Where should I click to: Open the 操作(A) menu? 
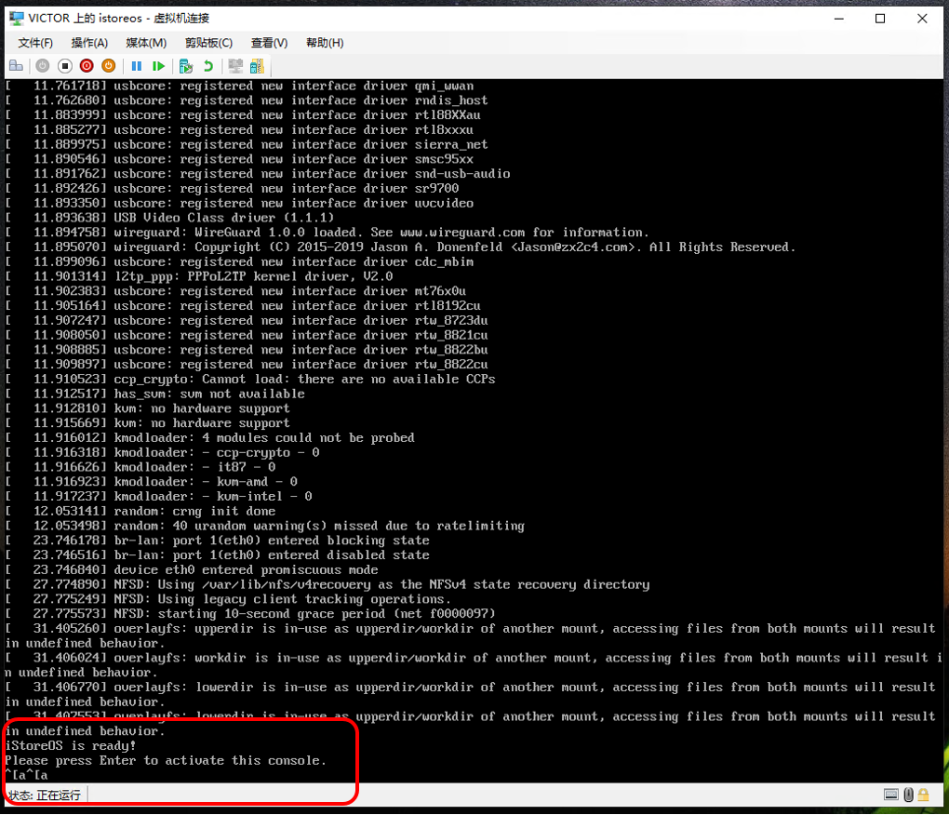[x=88, y=43]
